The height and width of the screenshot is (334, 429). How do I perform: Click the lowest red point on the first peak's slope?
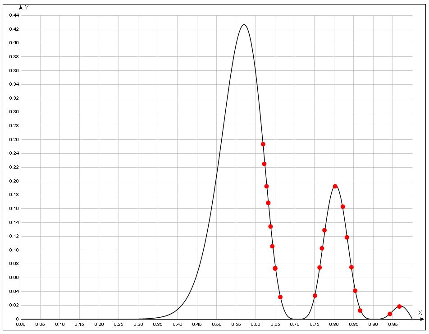280,297
